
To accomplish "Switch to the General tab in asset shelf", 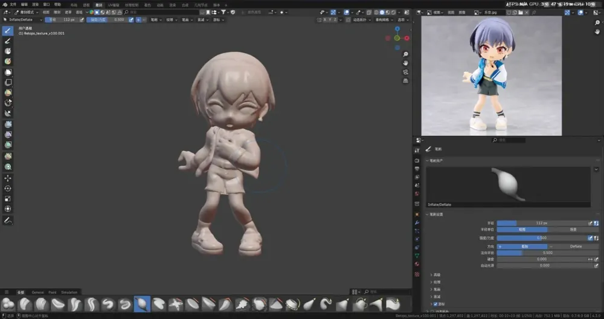I will point(37,292).
